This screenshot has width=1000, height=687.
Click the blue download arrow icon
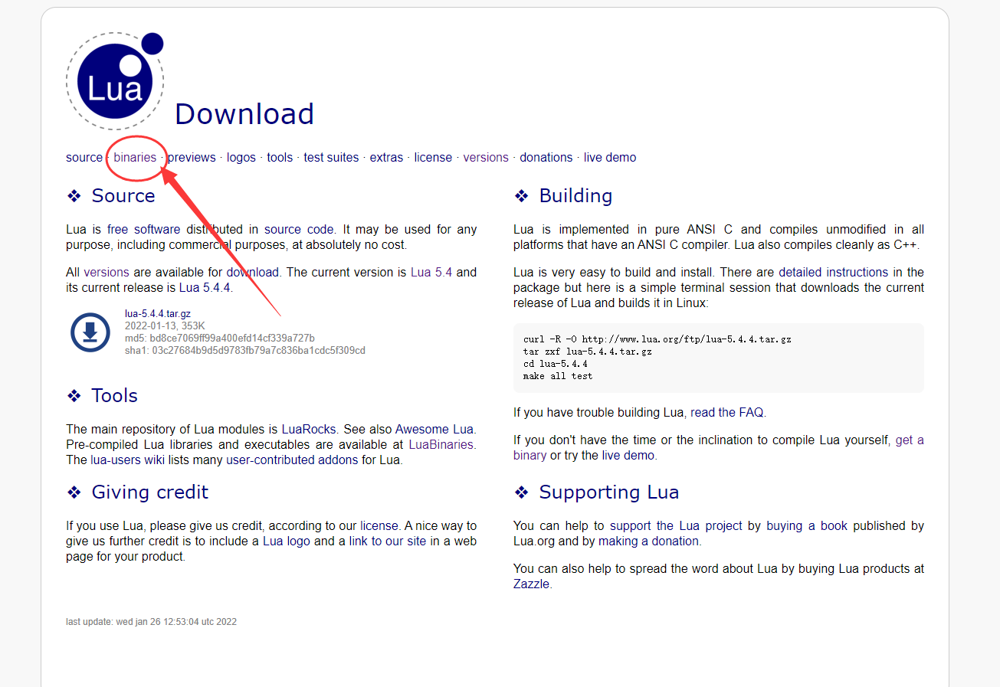click(x=90, y=332)
